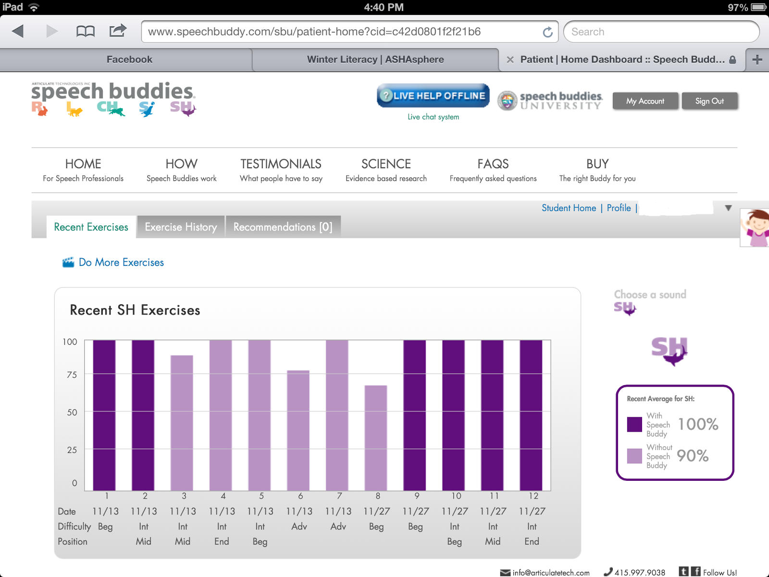The image size is (769, 577).
Task: Tap the 4:40 PM clock
Action: pyautogui.click(x=384, y=7)
